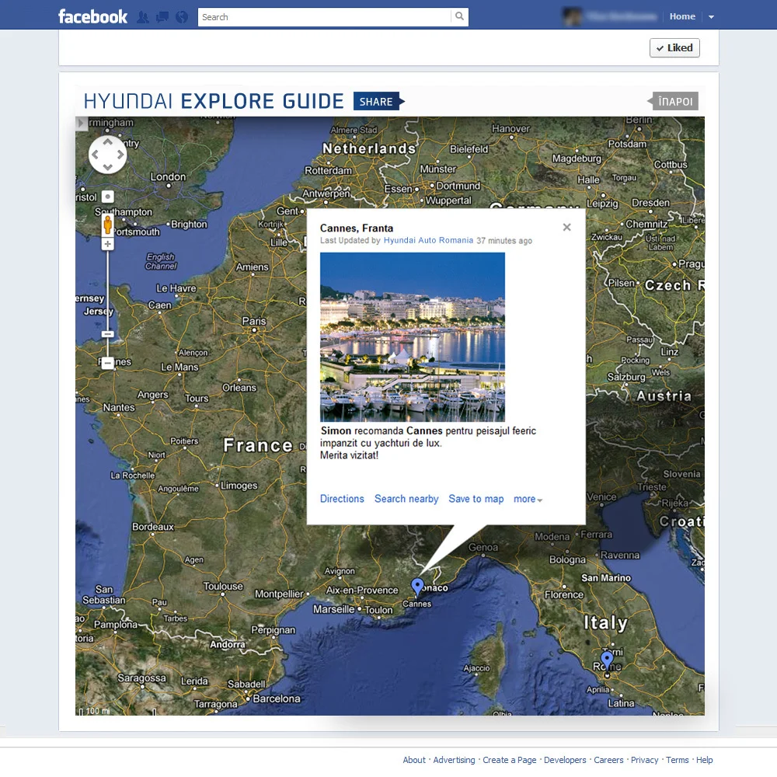Open the About footer link
Image resolution: width=777 pixels, height=777 pixels.
(x=414, y=760)
